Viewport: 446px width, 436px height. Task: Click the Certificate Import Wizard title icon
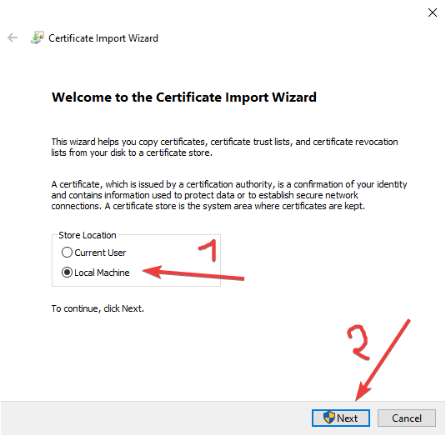pos(38,38)
